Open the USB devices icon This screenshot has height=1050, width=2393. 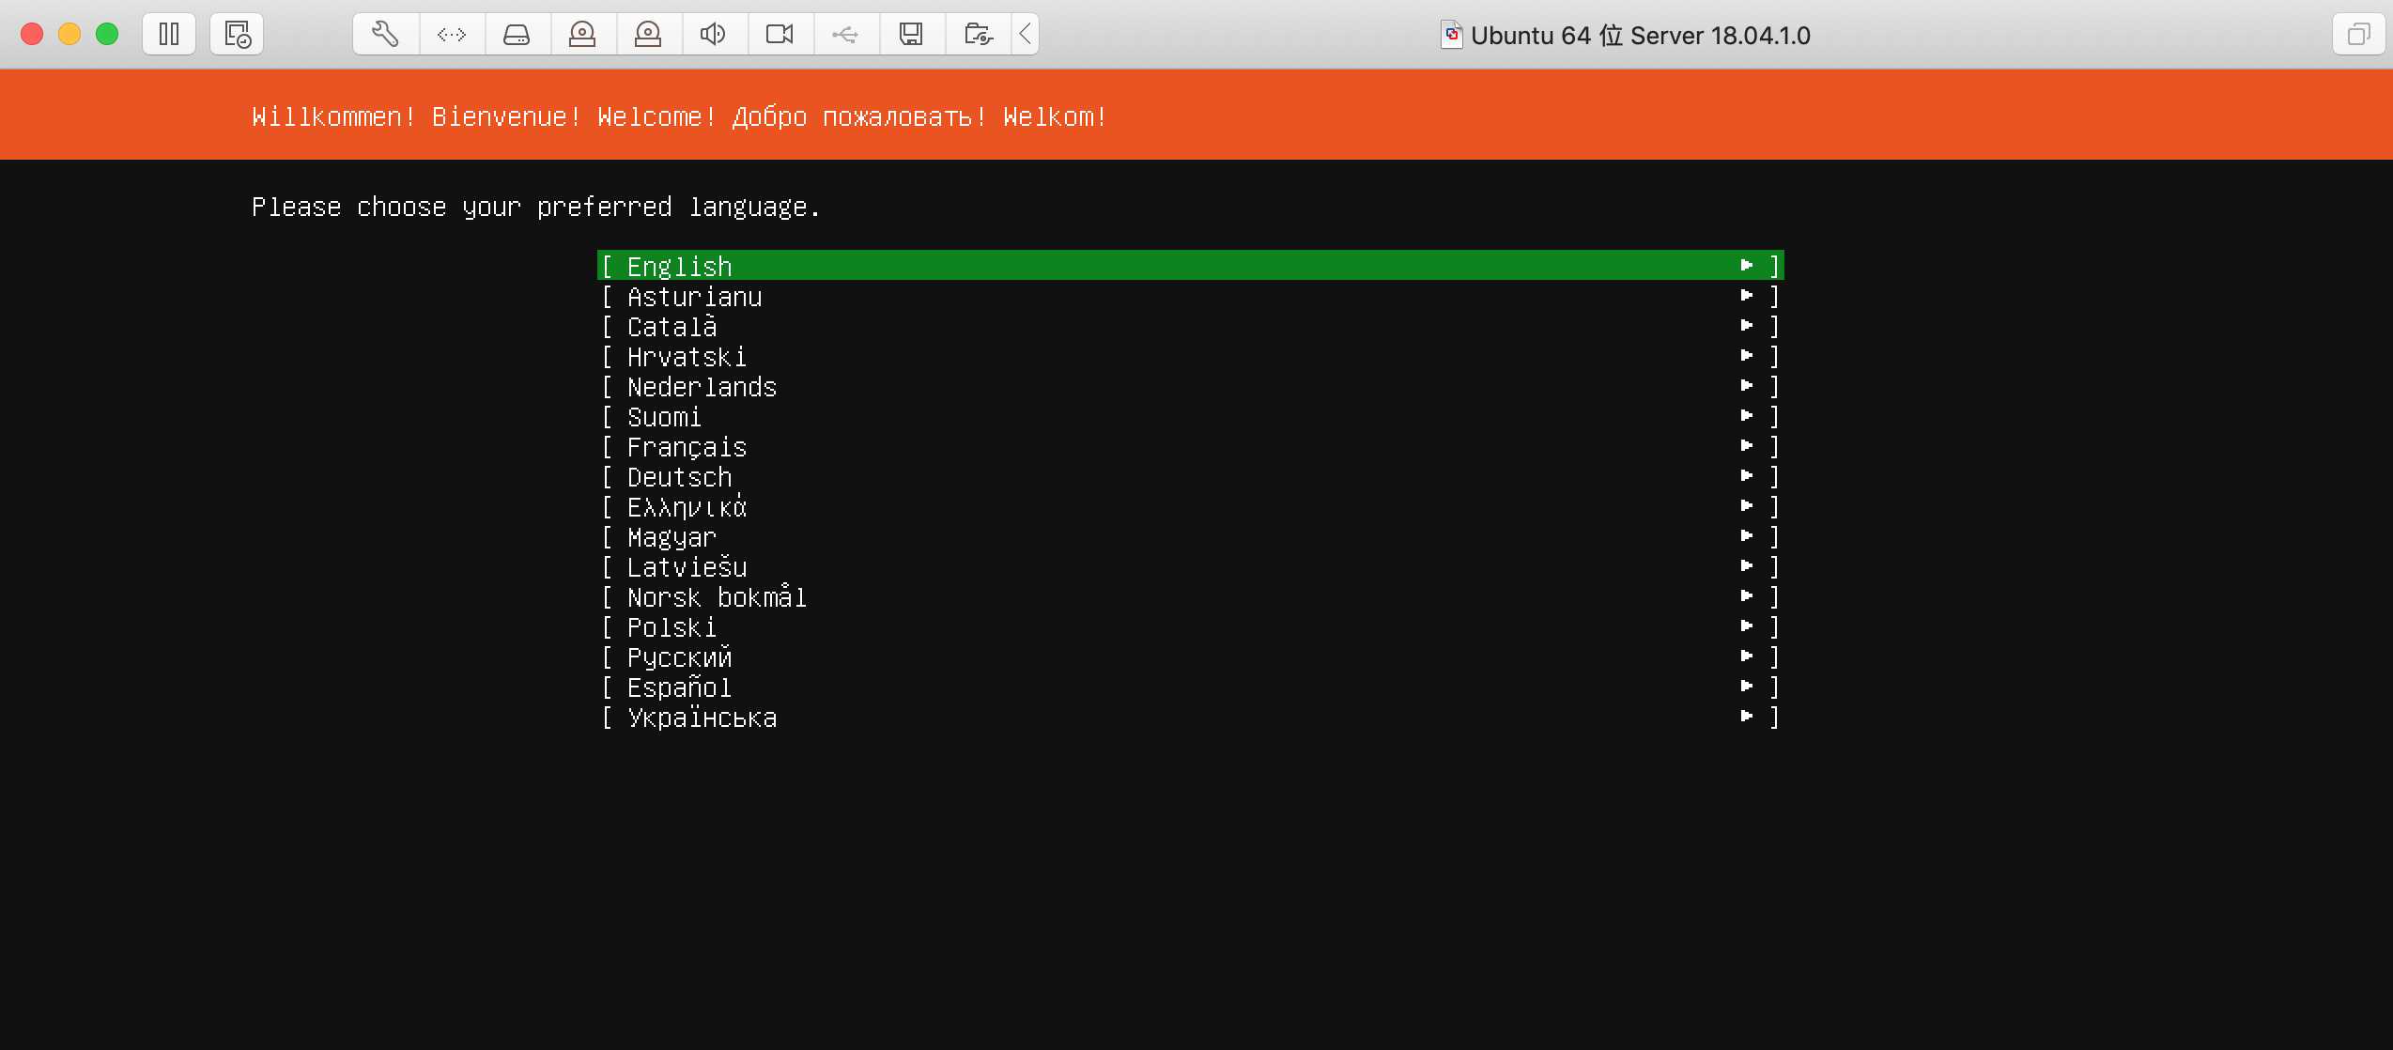point(845,35)
